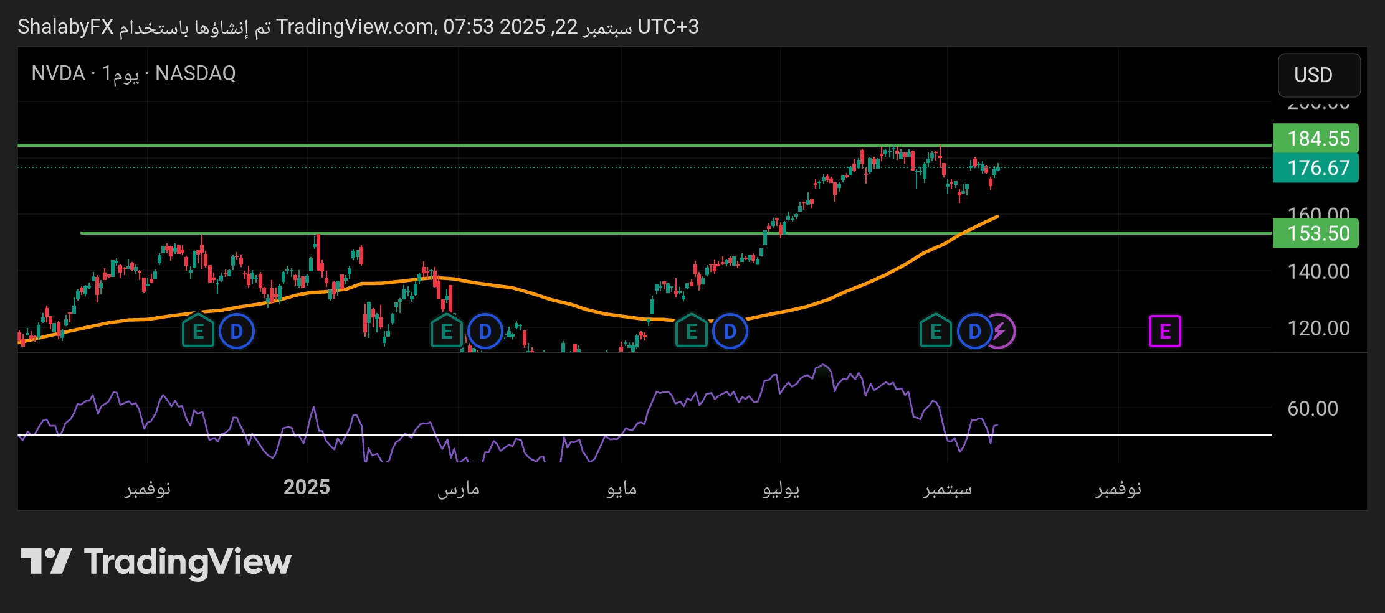This screenshot has height=613, width=1385.
Task: Click the 120.00 price scale value
Action: (1318, 328)
